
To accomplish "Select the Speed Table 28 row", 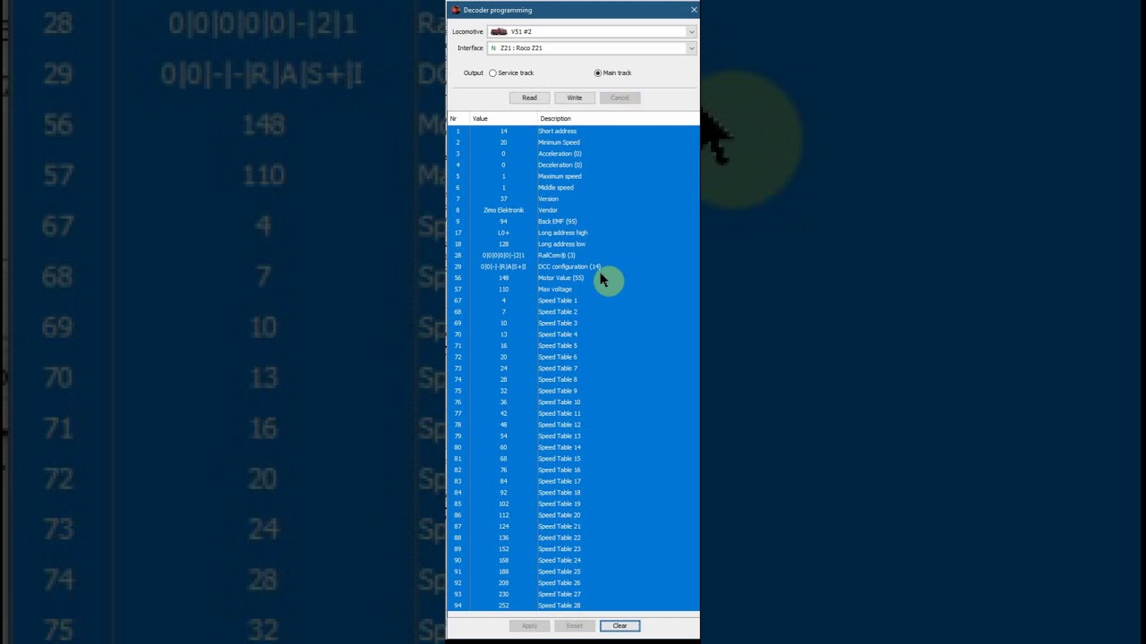I will (x=573, y=606).
